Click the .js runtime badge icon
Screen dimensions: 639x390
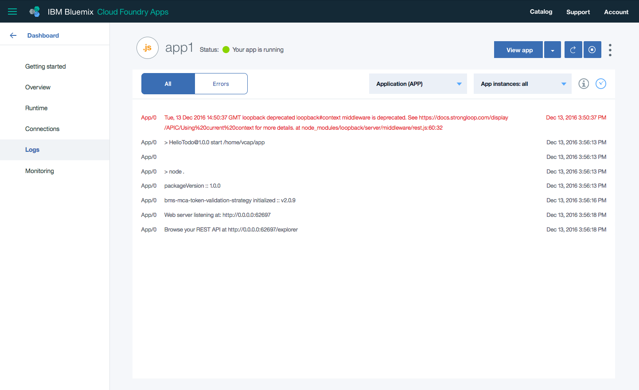[x=148, y=48]
